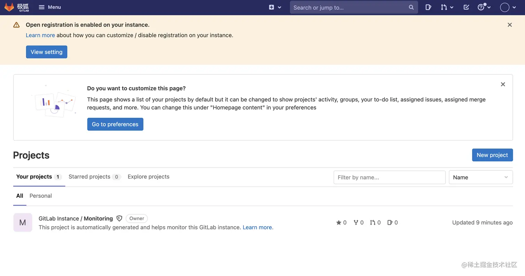Click the internal visibility shield icon
This screenshot has height=276, width=525.
[x=119, y=219]
